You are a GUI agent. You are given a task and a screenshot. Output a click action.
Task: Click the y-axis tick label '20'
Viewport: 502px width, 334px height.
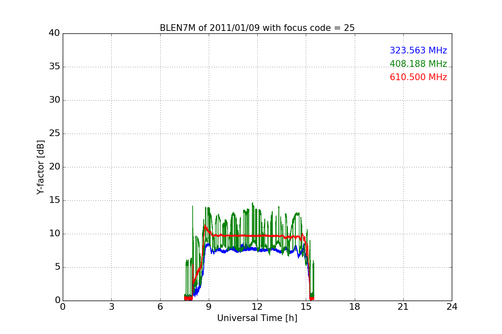pyautogui.click(x=54, y=167)
